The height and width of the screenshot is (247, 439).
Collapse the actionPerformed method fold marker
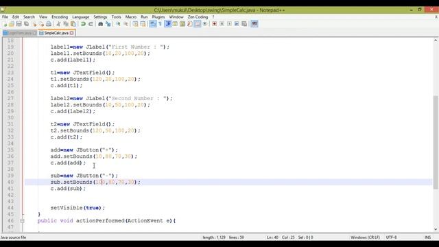point(22,221)
